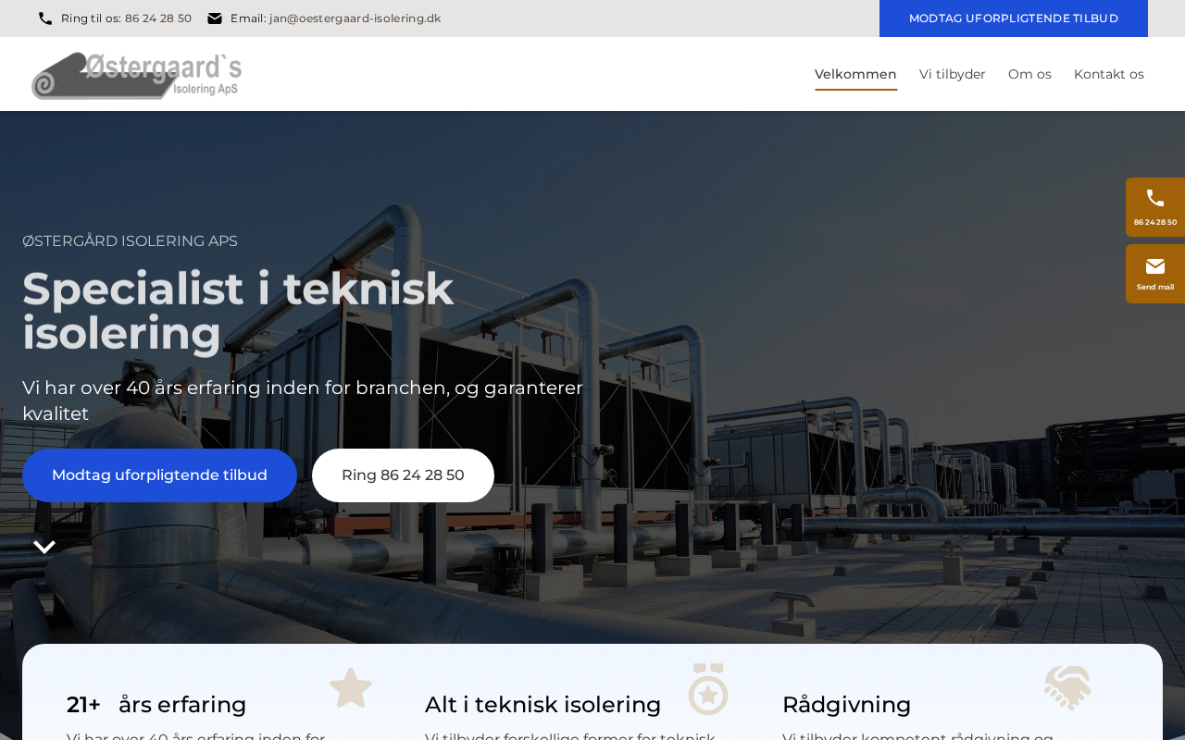Click the floating orange phone button
The image size is (1185, 740).
[x=1155, y=207]
